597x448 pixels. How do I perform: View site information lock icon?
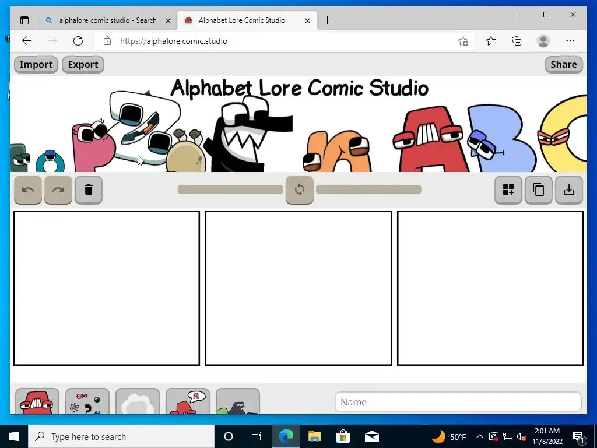[107, 41]
